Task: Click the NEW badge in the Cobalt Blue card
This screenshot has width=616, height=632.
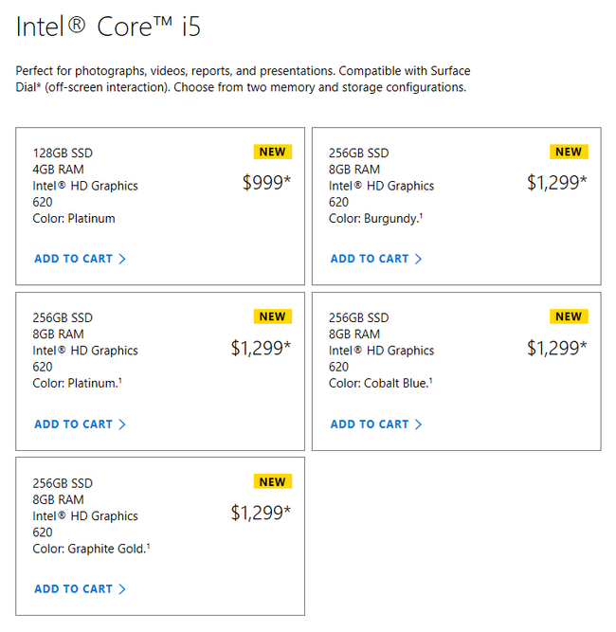Action: (569, 316)
